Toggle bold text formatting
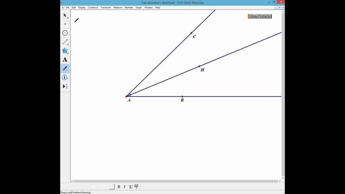Image resolution: width=345 pixels, height=194 pixels. tap(119, 186)
